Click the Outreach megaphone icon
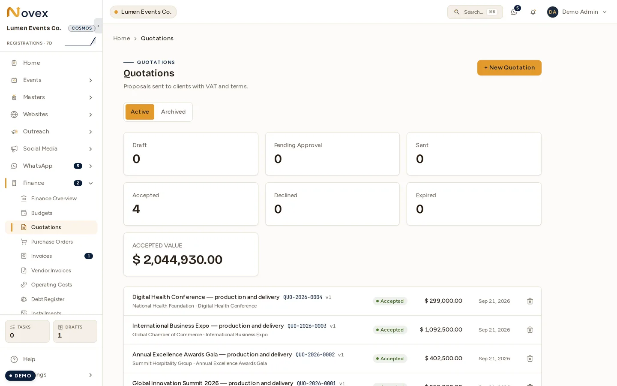The height and width of the screenshot is (386, 617). tap(14, 132)
